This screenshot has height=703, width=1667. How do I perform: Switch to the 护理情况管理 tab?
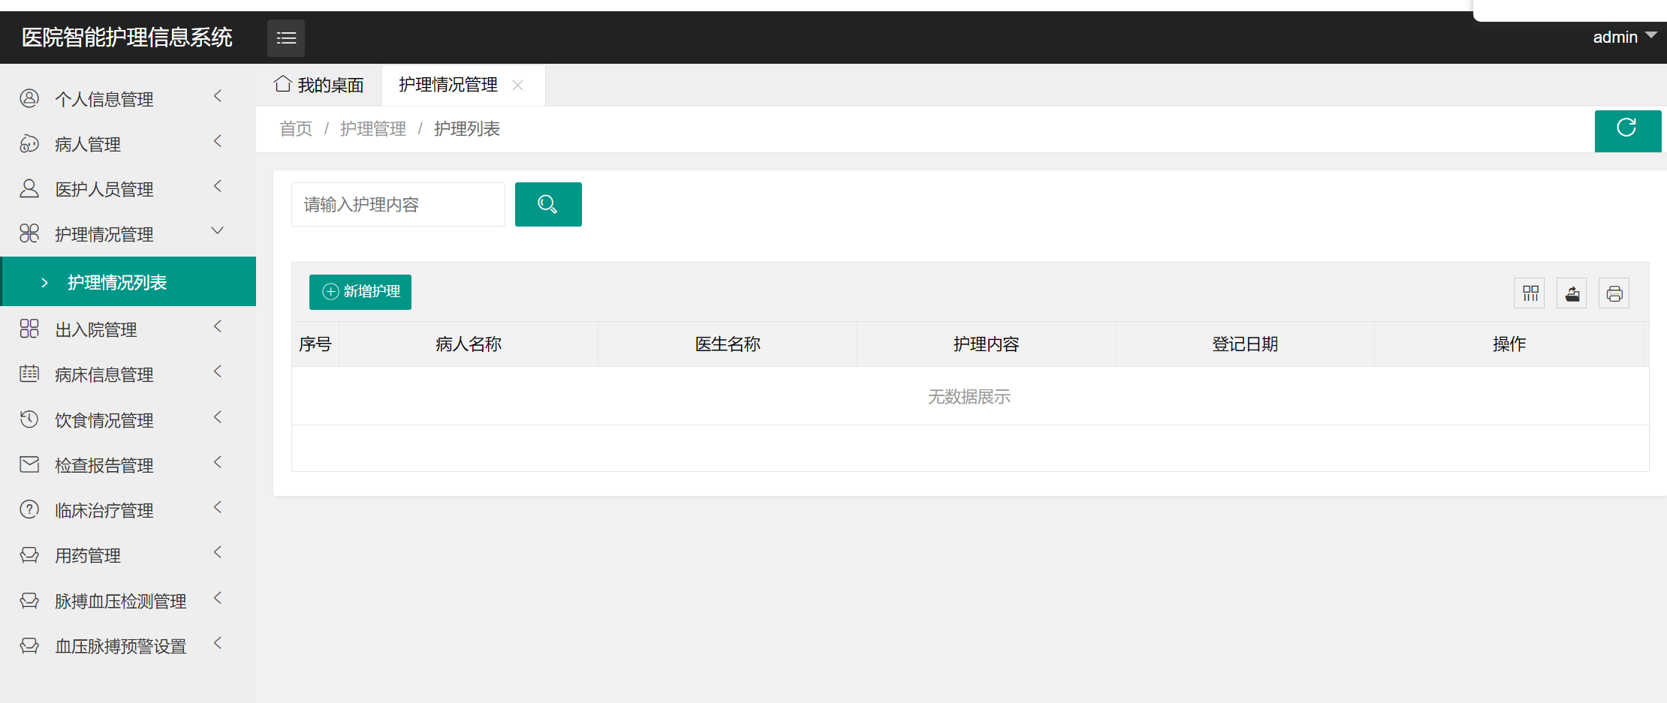[448, 85]
